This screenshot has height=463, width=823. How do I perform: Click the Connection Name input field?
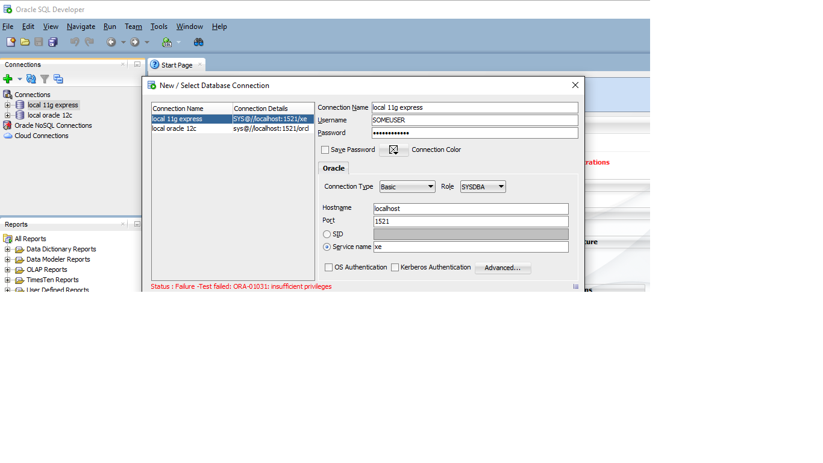click(x=475, y=107)
